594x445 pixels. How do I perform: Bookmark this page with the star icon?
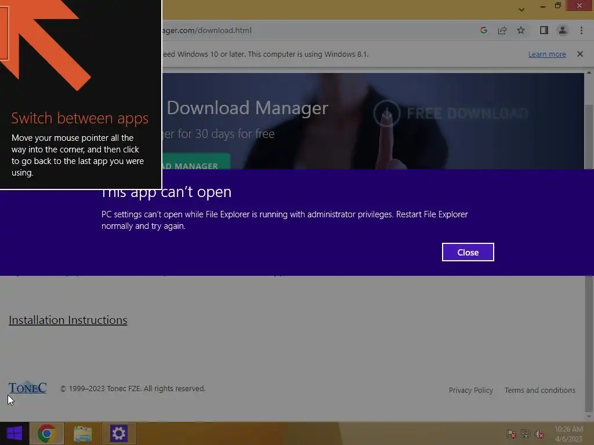[521, 30]
